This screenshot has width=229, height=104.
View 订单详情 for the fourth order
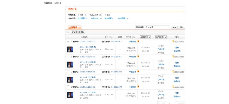pyautogui.click(x=161, y=95)
